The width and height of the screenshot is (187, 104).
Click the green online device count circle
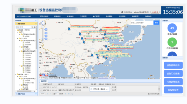tap(172, 42)
